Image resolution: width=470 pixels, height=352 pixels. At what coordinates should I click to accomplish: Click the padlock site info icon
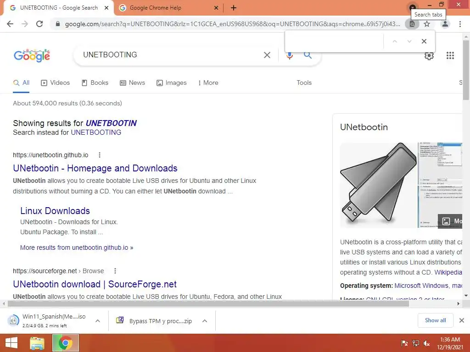(58, 24)
